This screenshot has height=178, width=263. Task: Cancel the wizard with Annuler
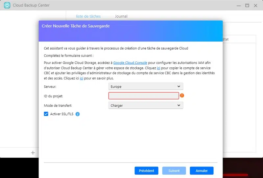tap(202, 171)
